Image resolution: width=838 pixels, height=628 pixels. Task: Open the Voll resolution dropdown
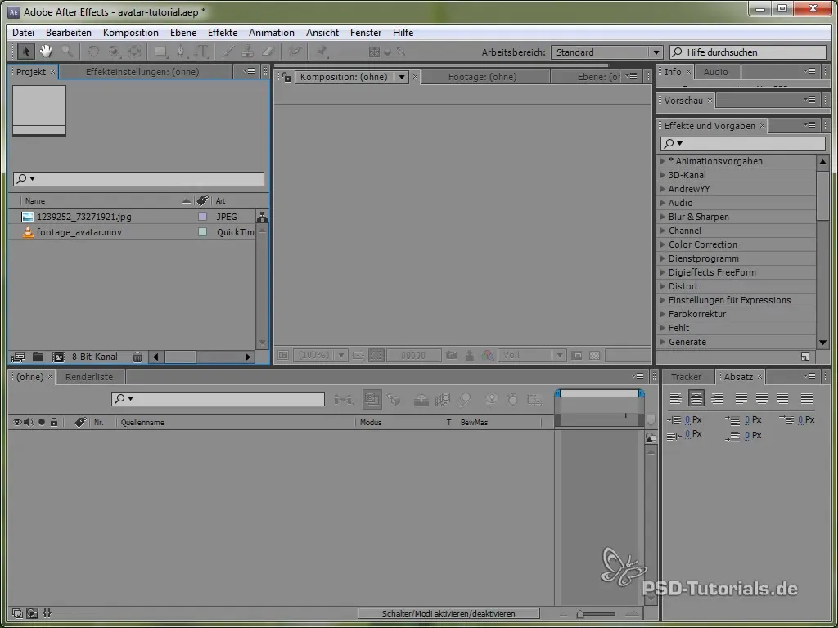531,355
